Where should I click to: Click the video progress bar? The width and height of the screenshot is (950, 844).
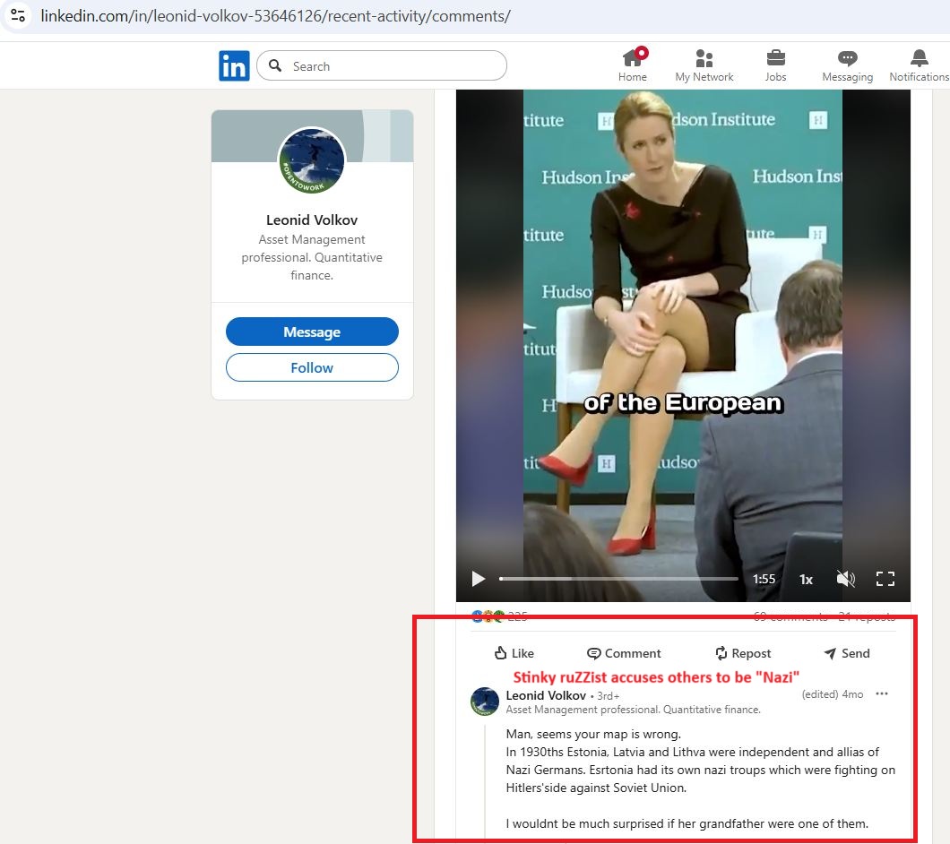618,579
